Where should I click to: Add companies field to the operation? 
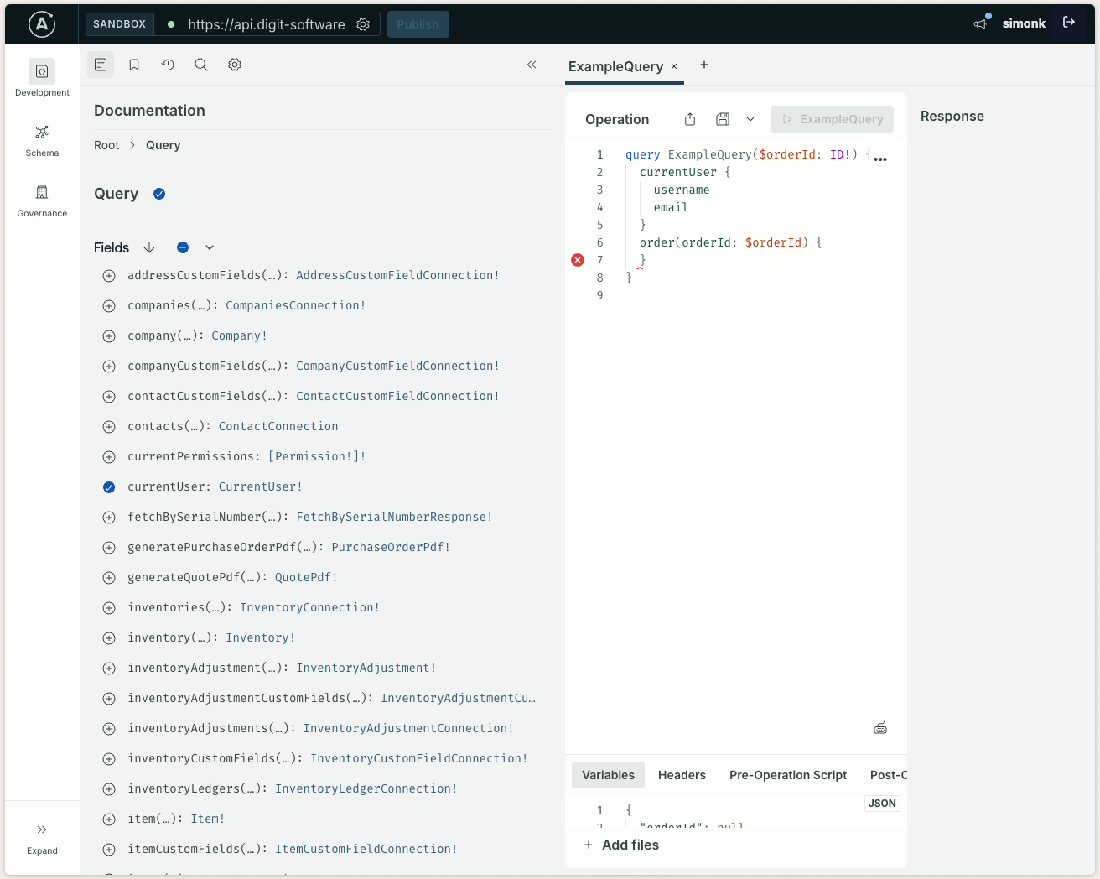click(109, 306)
